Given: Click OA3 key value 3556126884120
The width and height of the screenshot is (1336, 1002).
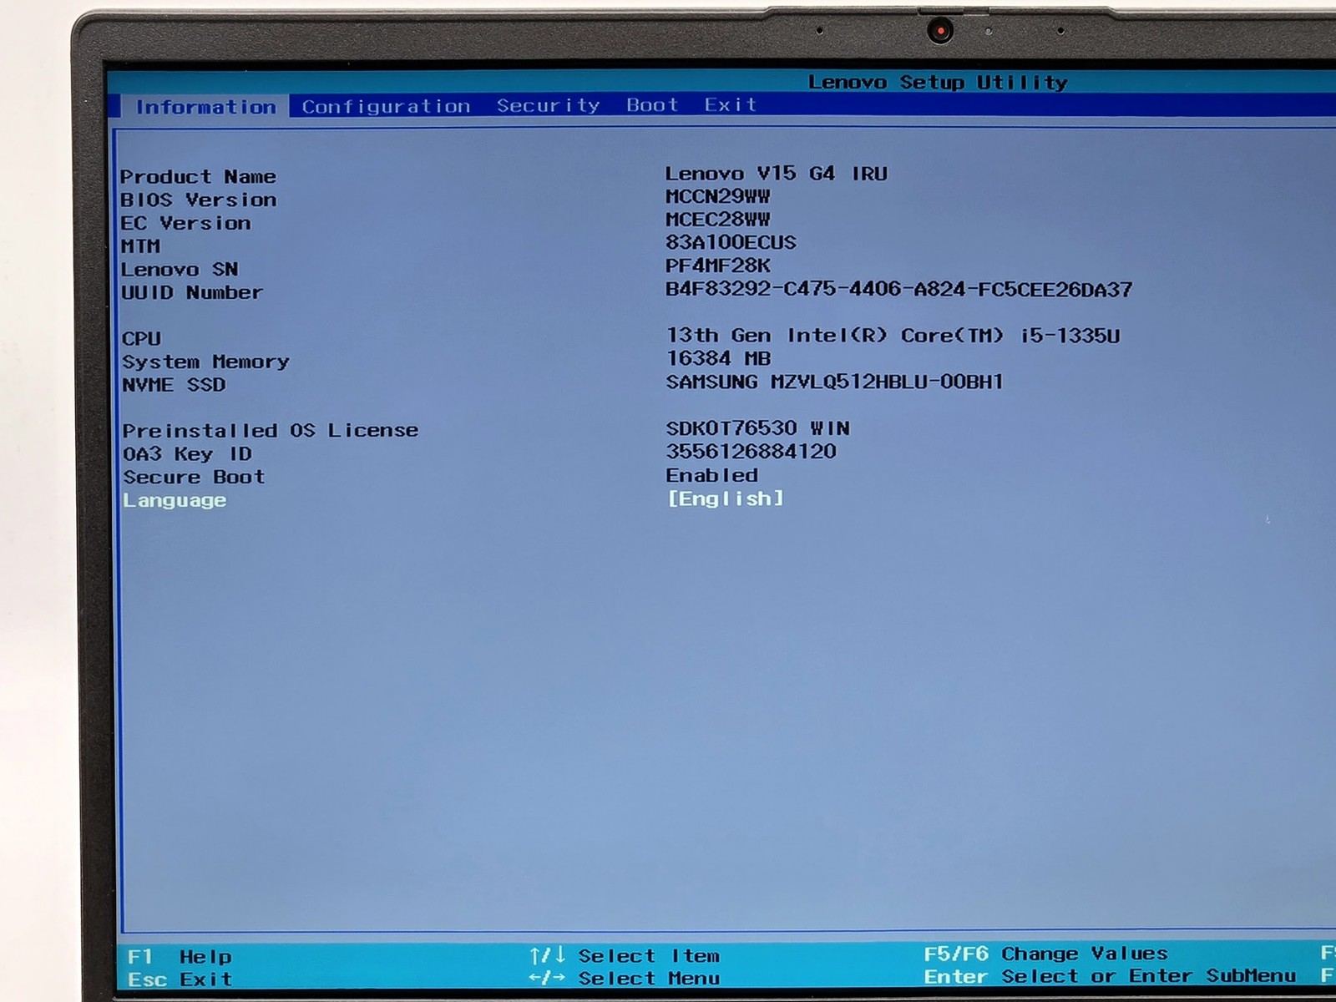Looking at the screenshot, I should click(751, 451).
